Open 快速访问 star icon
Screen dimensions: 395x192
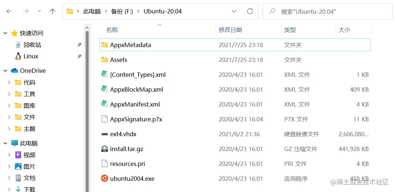point(15,33)
